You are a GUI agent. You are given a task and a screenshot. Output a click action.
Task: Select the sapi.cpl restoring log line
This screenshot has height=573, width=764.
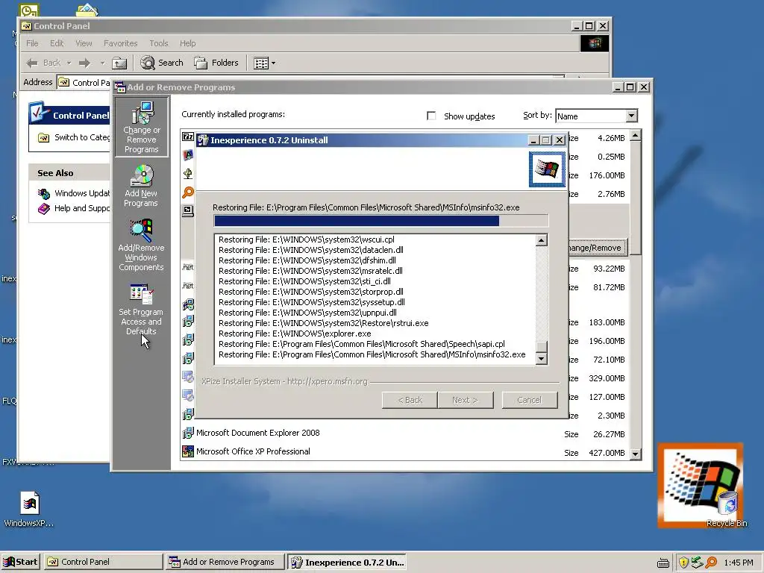362,344
